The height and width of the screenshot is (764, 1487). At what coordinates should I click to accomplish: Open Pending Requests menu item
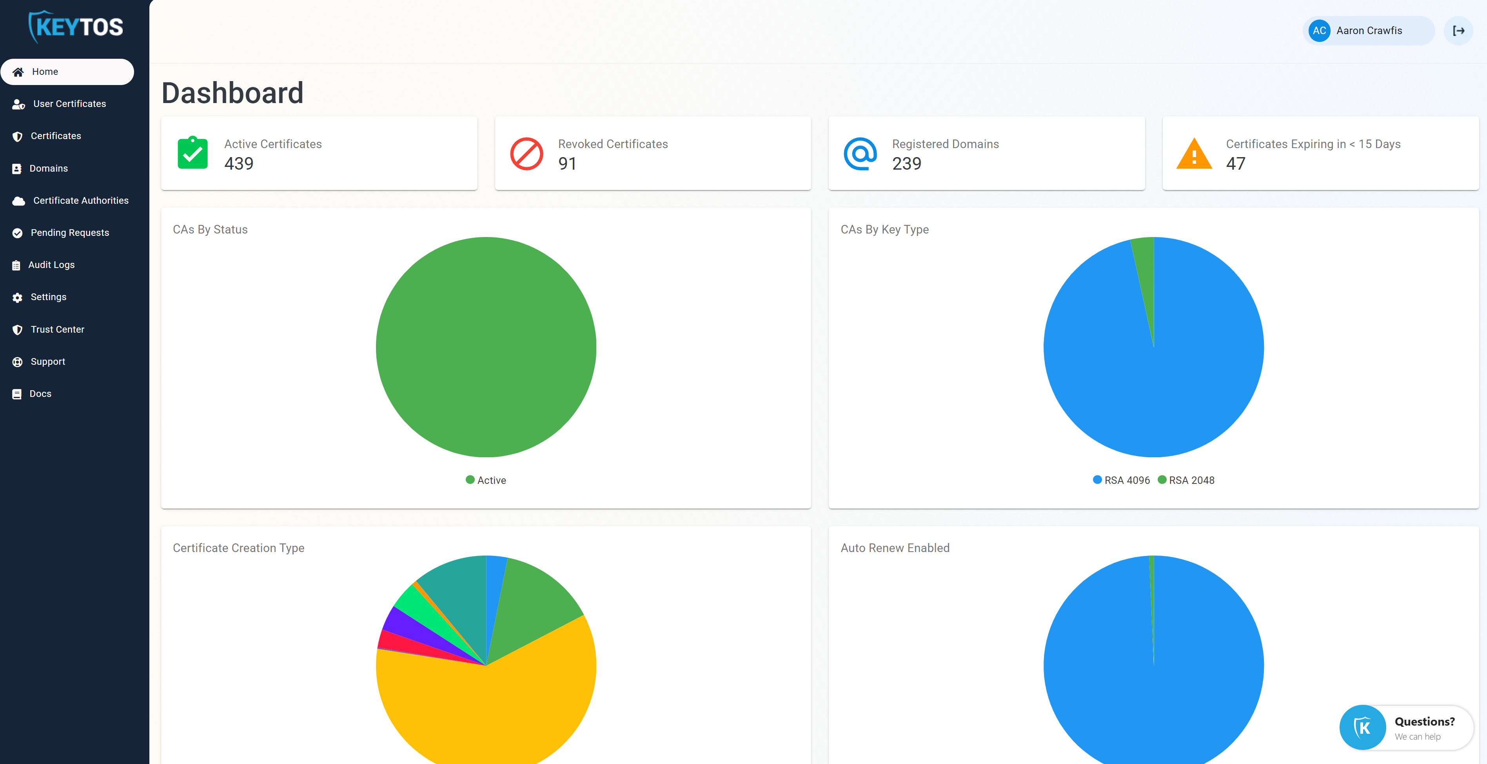pyautogui.click(x=69, y=233)
